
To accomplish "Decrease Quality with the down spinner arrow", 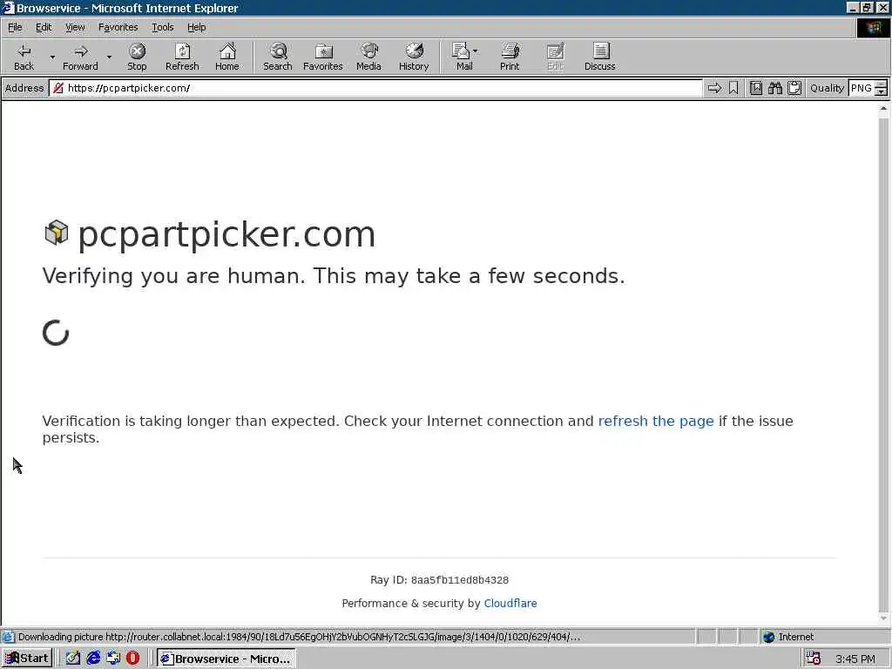I will click(882, 91).
